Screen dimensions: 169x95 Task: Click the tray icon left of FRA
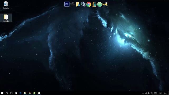point(152,93)
